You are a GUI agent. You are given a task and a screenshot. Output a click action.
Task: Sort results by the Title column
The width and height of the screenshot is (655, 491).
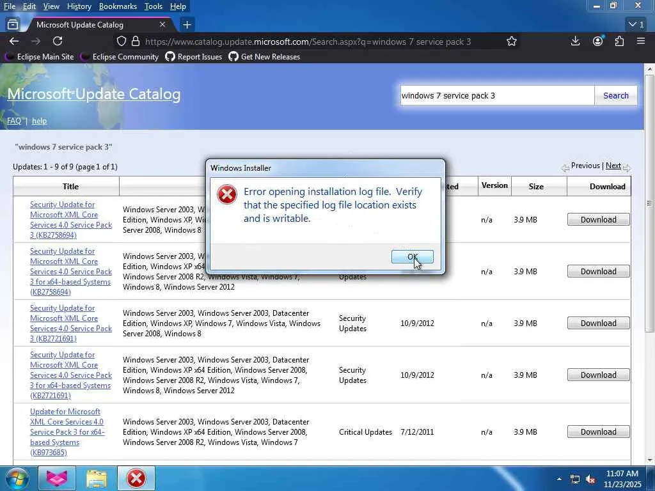(x=70, y=187)
